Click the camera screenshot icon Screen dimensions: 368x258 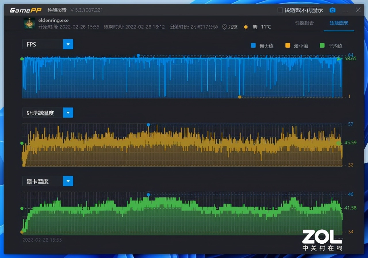coord(333,10)
